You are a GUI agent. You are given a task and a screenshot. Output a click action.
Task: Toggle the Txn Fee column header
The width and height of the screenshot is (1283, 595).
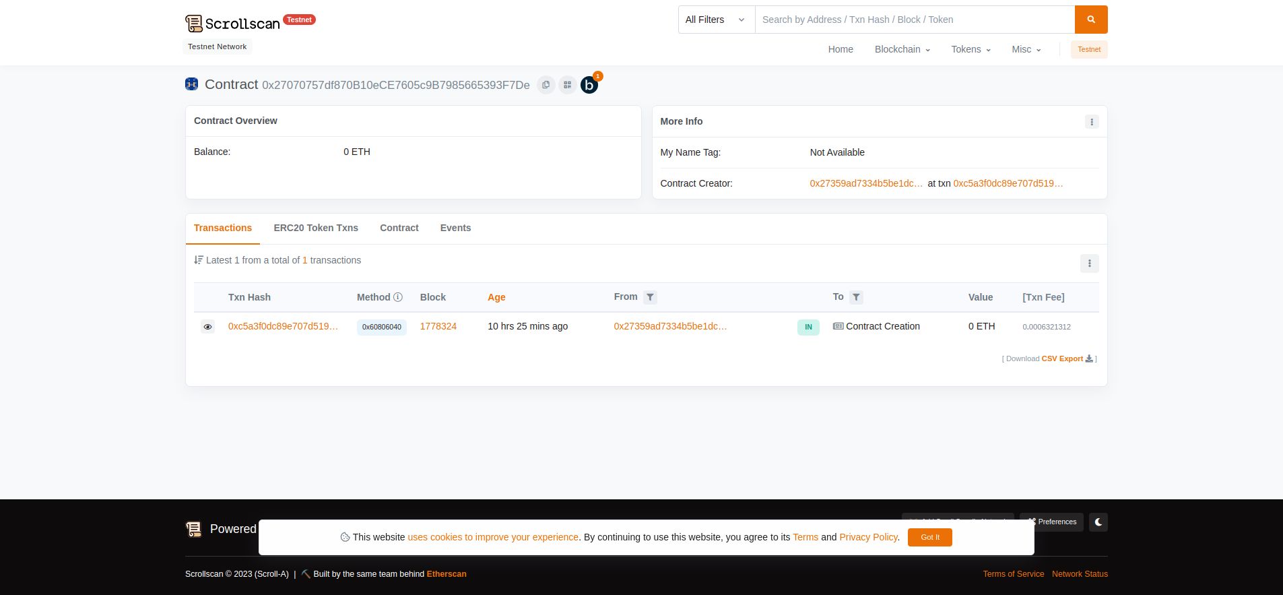click(1043, 297)
